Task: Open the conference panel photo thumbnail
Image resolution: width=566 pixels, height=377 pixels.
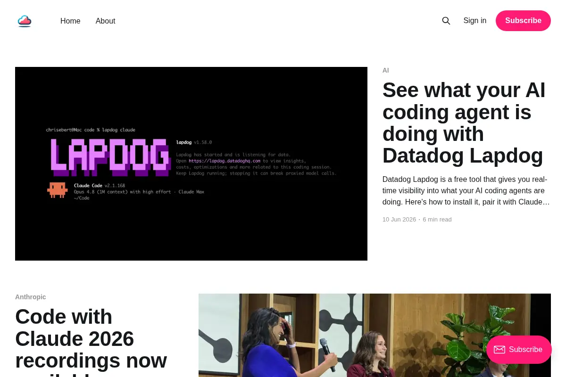Action: pos(375,335)
